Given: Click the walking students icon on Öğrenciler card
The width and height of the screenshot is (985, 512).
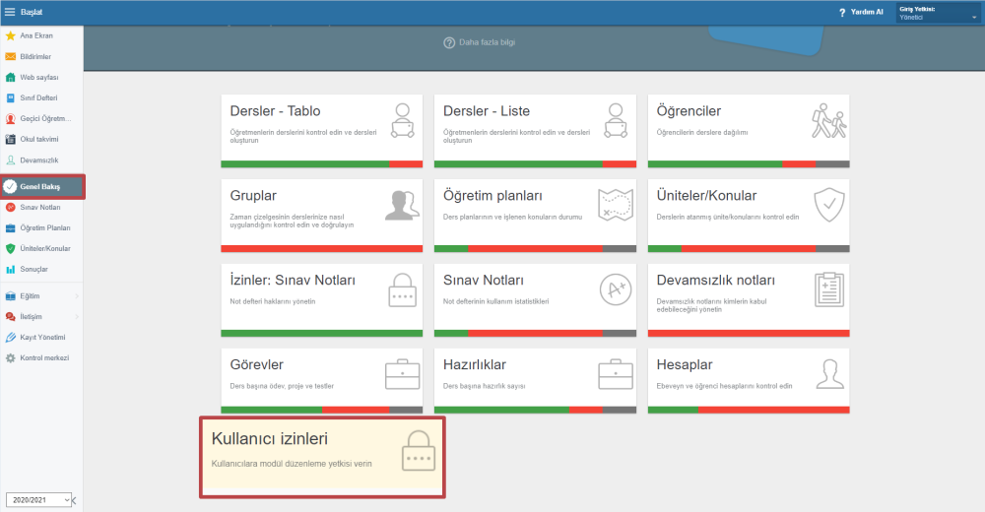Looking at the screenshot, I should click(828, 121).
